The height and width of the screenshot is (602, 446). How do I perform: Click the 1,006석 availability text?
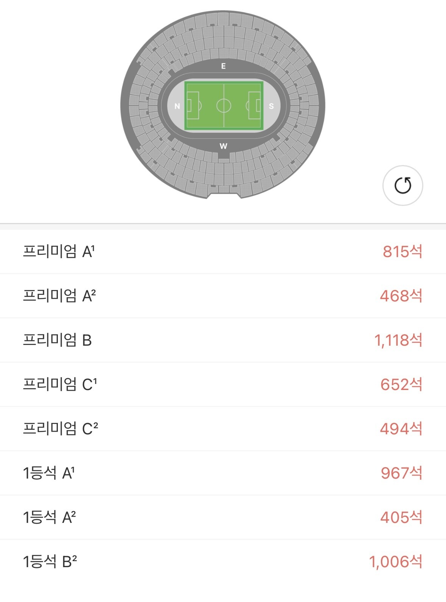pos(396,561)
